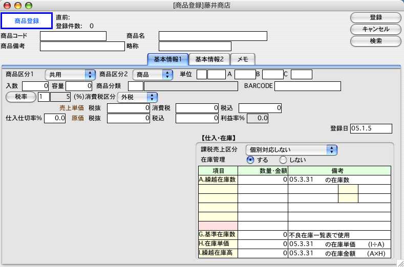Click the BARCODE input field

click(307, 85)
